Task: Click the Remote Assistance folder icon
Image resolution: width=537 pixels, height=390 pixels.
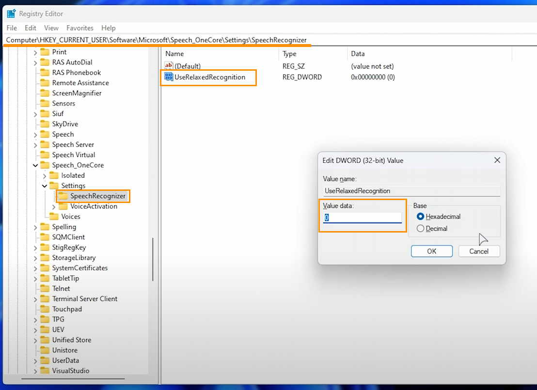Action: pos(45,83)
